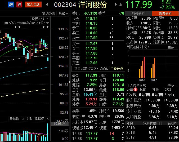
Task: Click the 涨停 139.93 value
Action: (x=91, y=99)
